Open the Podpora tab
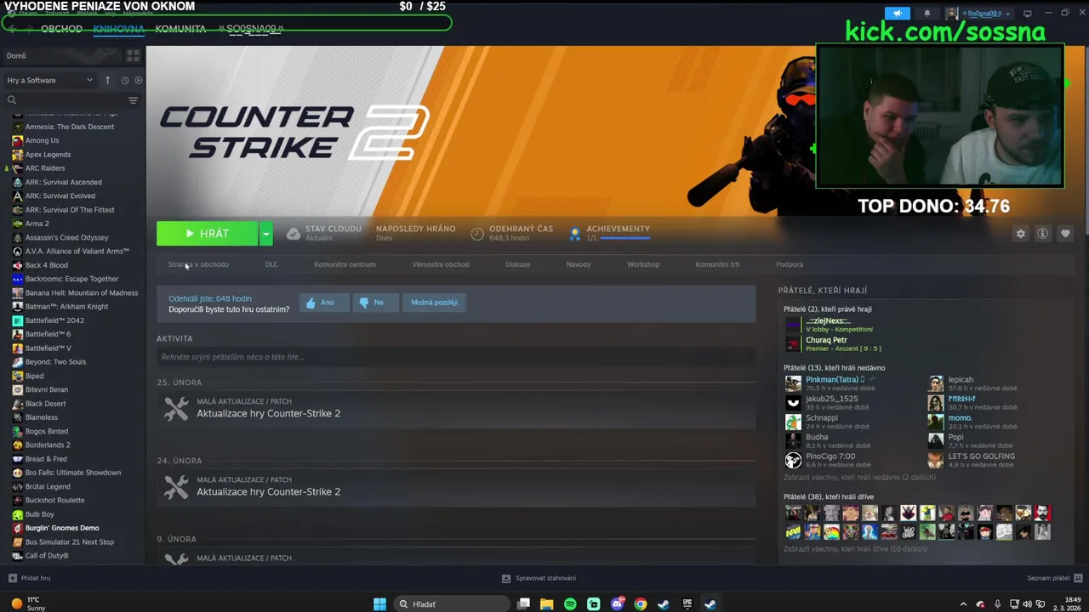Image resolution: width=1089 pixels, height=612 pixels. (790, 264)
